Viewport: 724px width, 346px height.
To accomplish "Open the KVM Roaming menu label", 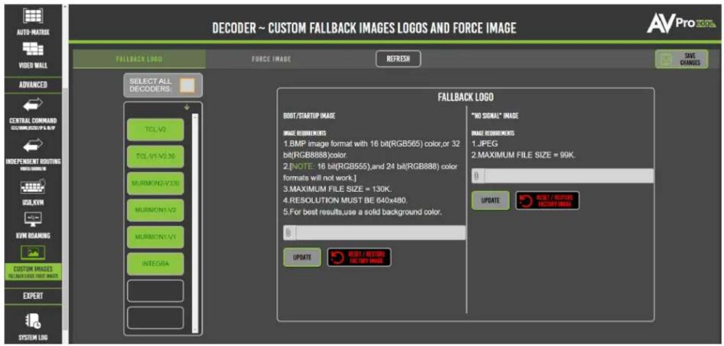I will click(33, 236).
